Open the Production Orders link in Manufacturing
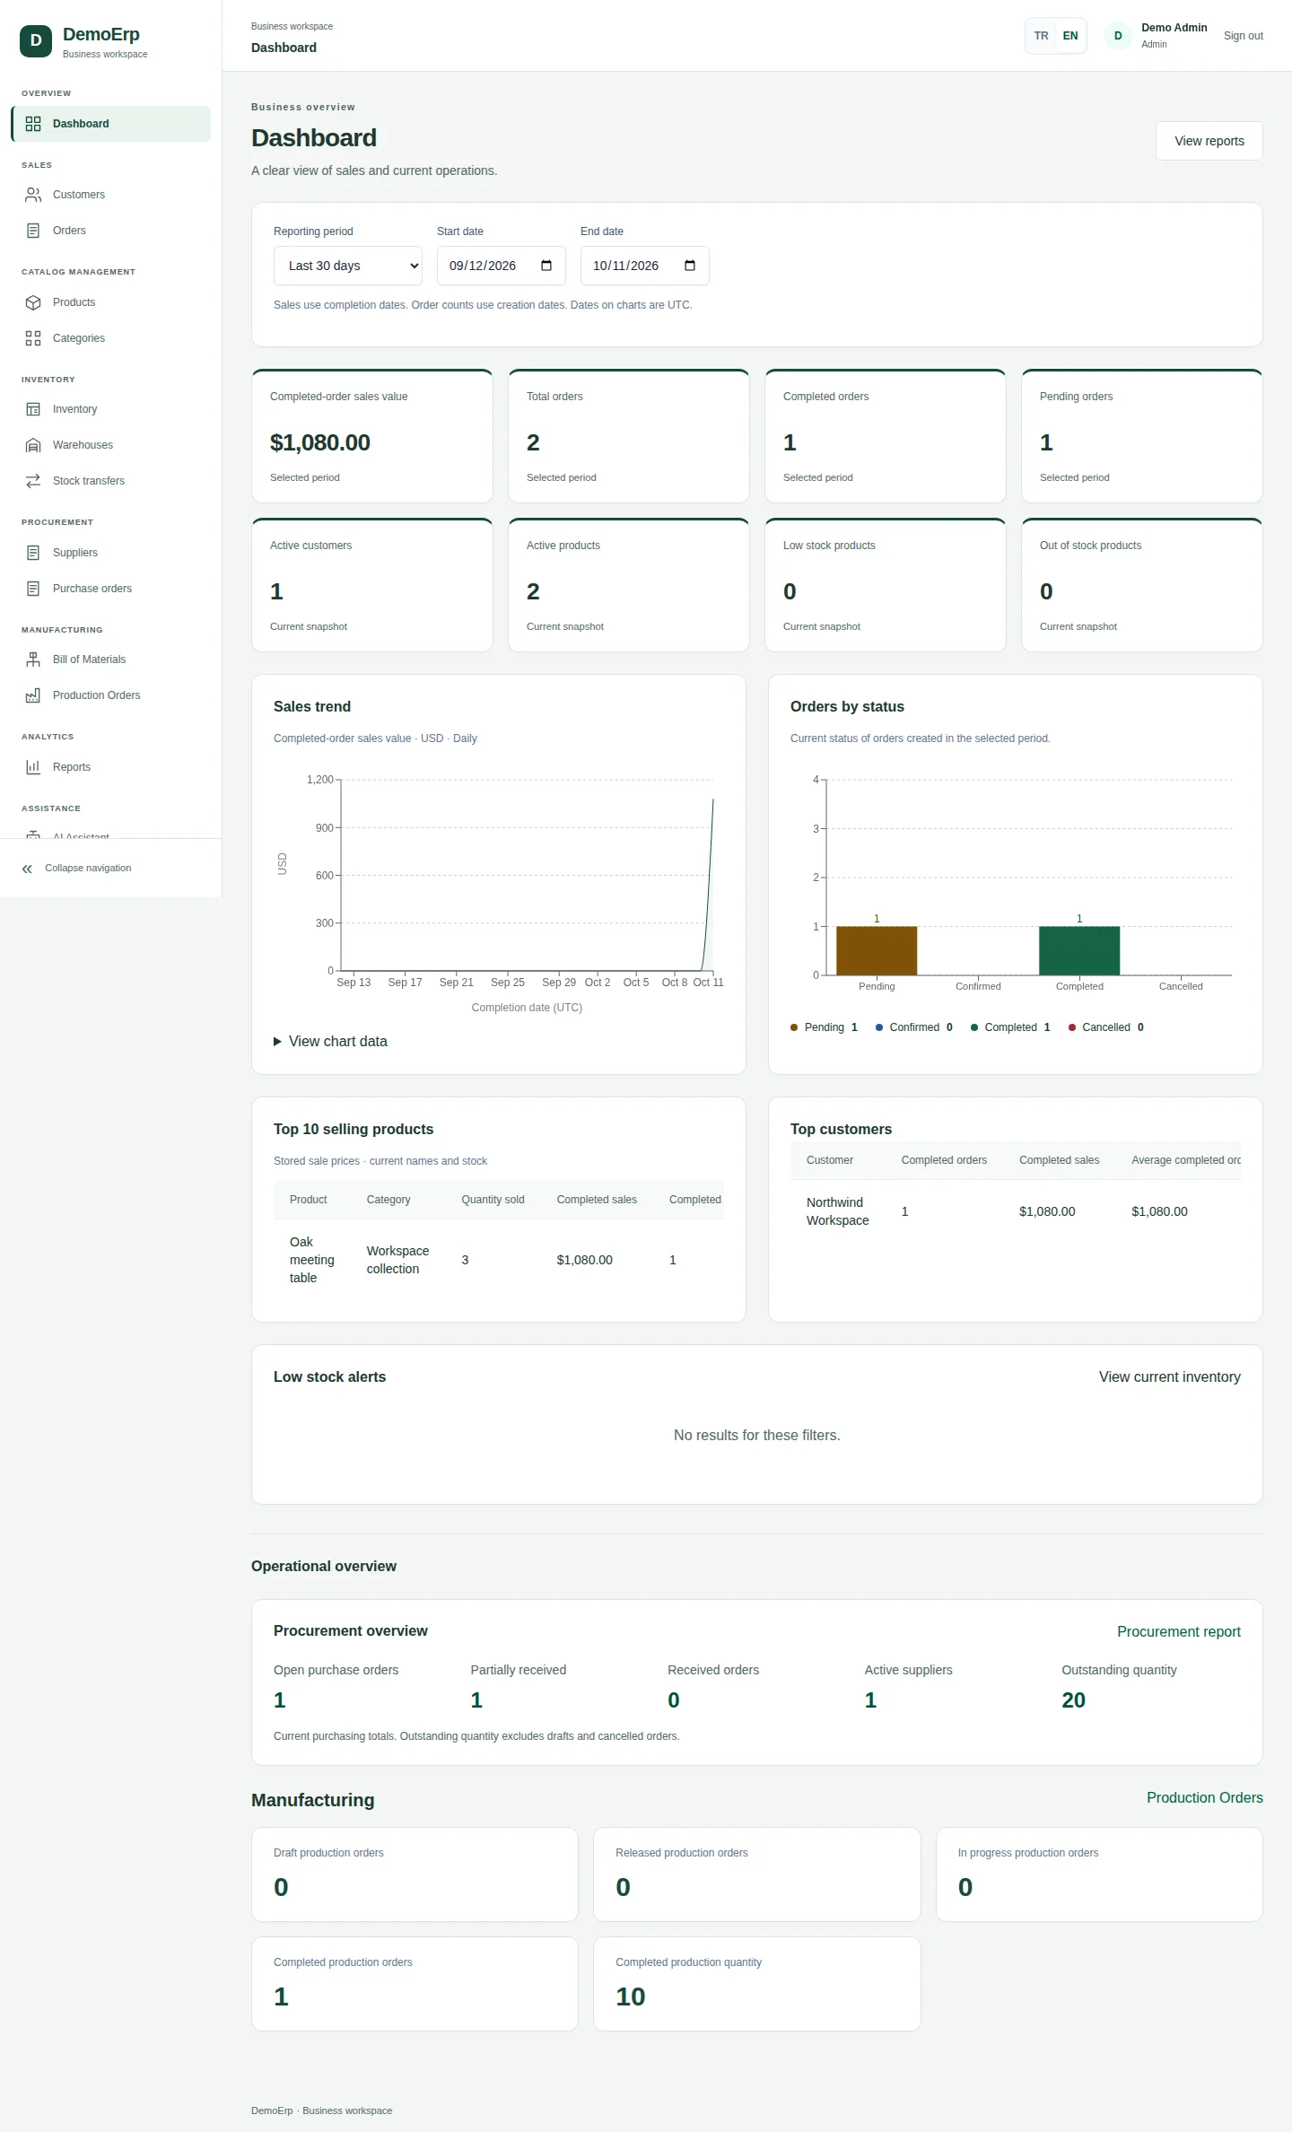The image size is (1292, 2132). (x=1205, y=1798)
